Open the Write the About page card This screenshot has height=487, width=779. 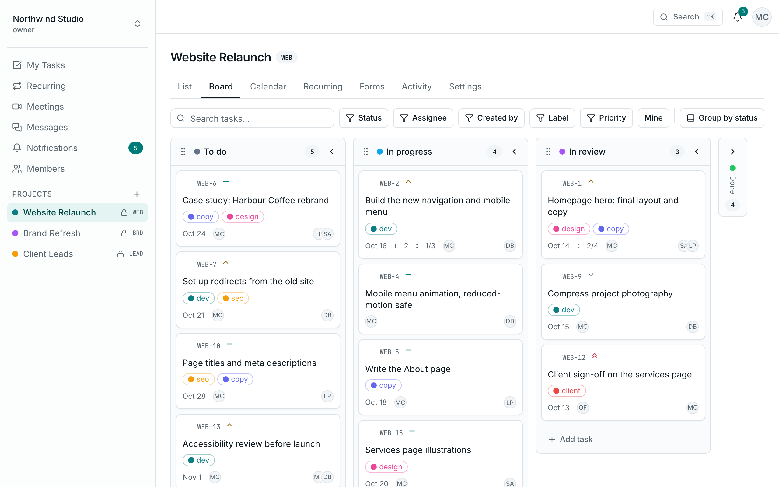(x=440, y=377)
